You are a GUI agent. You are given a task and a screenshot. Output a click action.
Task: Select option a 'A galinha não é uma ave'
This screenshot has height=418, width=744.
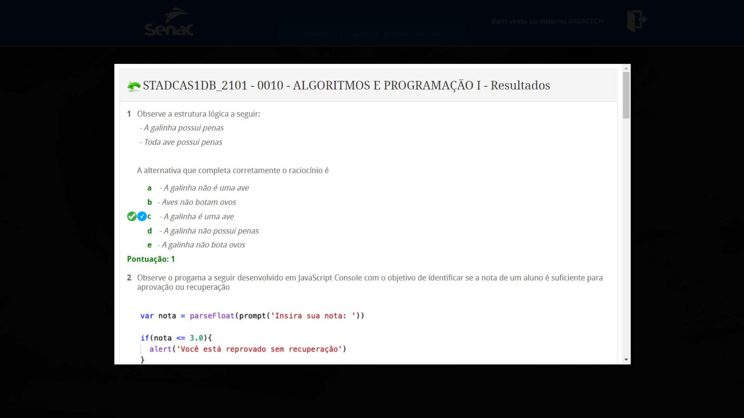206,188
